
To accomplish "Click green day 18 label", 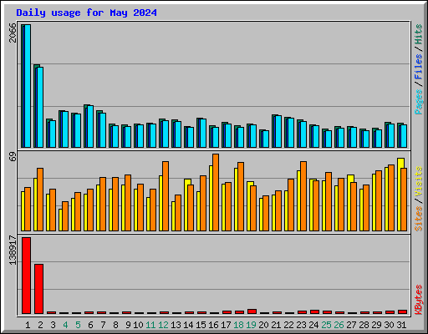I will click(238, 325).
